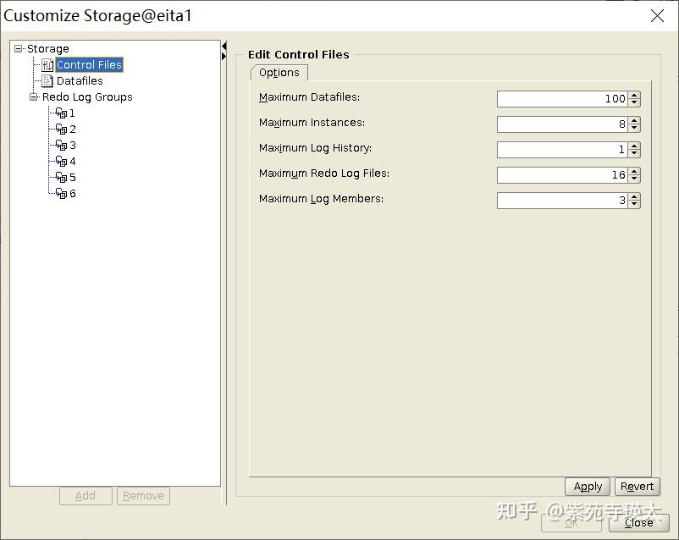Select redo log group 3 icon

pos(61,146)
